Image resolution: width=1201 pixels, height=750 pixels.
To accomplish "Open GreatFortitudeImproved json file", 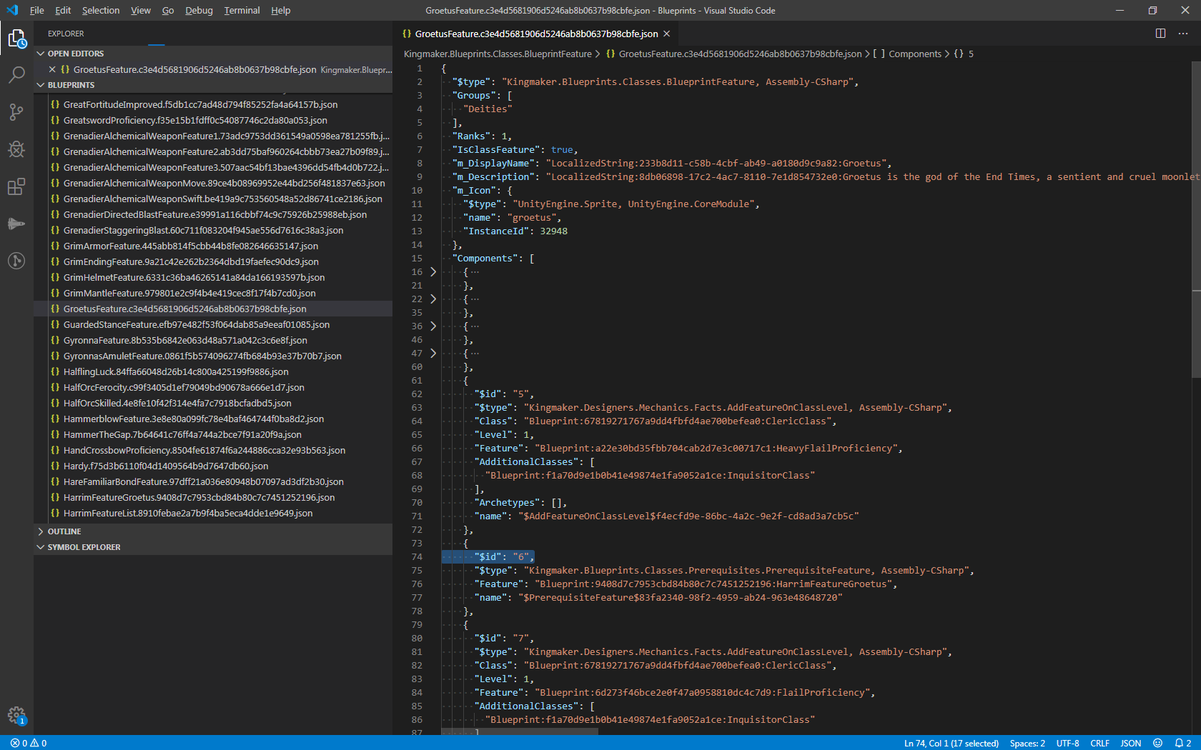I will point(213,105).
